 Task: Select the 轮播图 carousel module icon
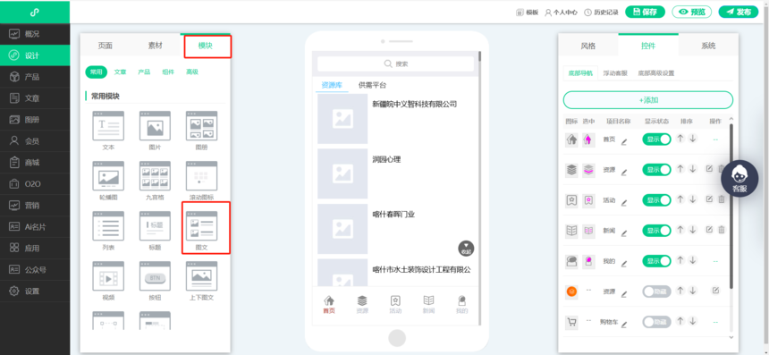click(108, 176)
